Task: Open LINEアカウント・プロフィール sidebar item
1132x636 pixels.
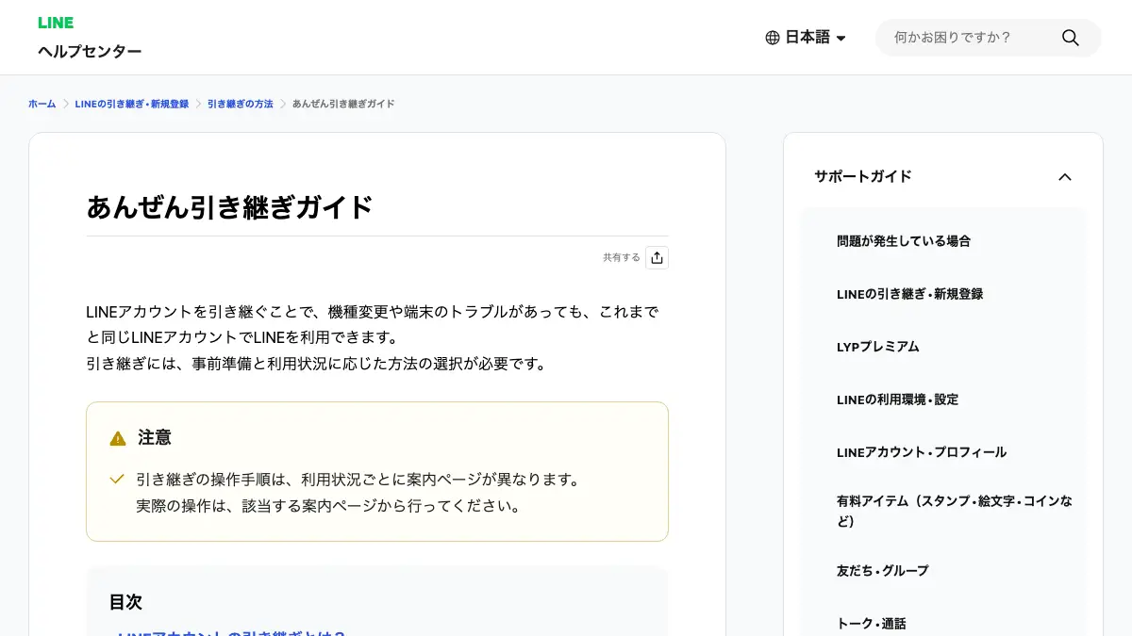Action: [x=922, y=452]
